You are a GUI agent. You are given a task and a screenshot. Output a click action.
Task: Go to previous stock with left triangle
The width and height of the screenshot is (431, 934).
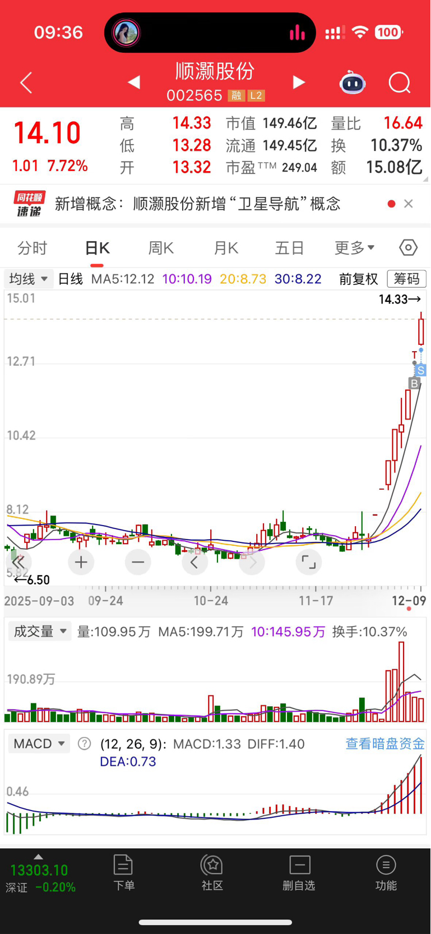(x=134, y=82)
